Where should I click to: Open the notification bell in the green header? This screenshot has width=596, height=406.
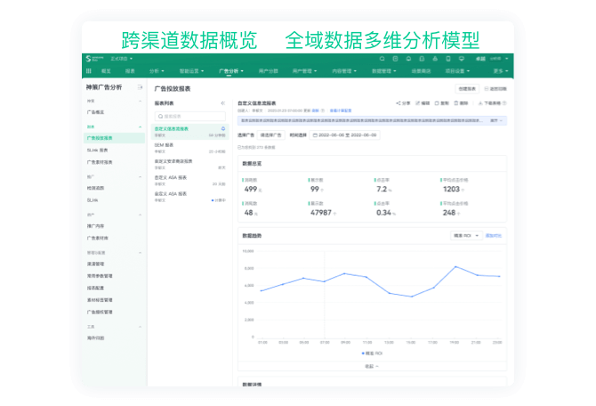408,59
